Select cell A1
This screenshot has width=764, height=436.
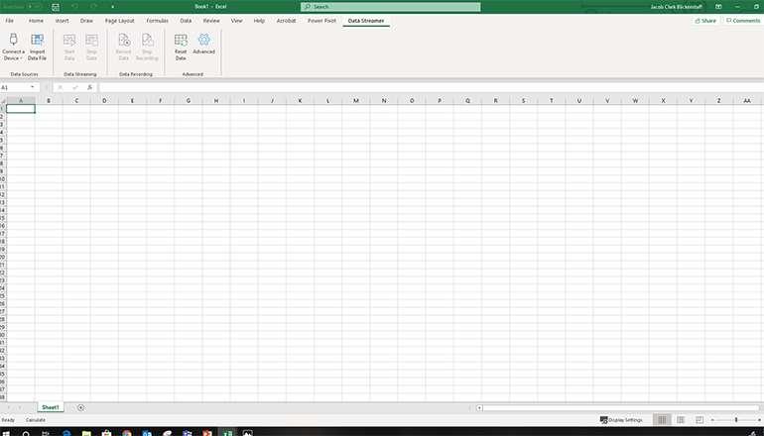pos(21,109)
